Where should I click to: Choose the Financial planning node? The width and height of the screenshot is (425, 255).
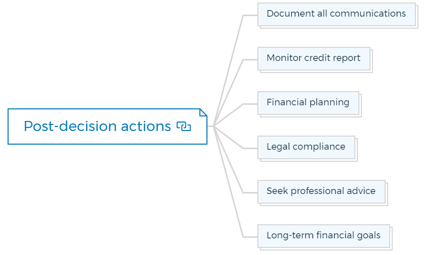coord(308,103)
